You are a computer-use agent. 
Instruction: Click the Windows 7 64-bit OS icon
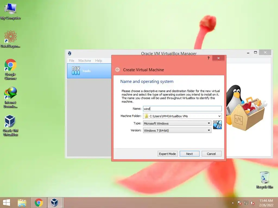click(217, 125)
